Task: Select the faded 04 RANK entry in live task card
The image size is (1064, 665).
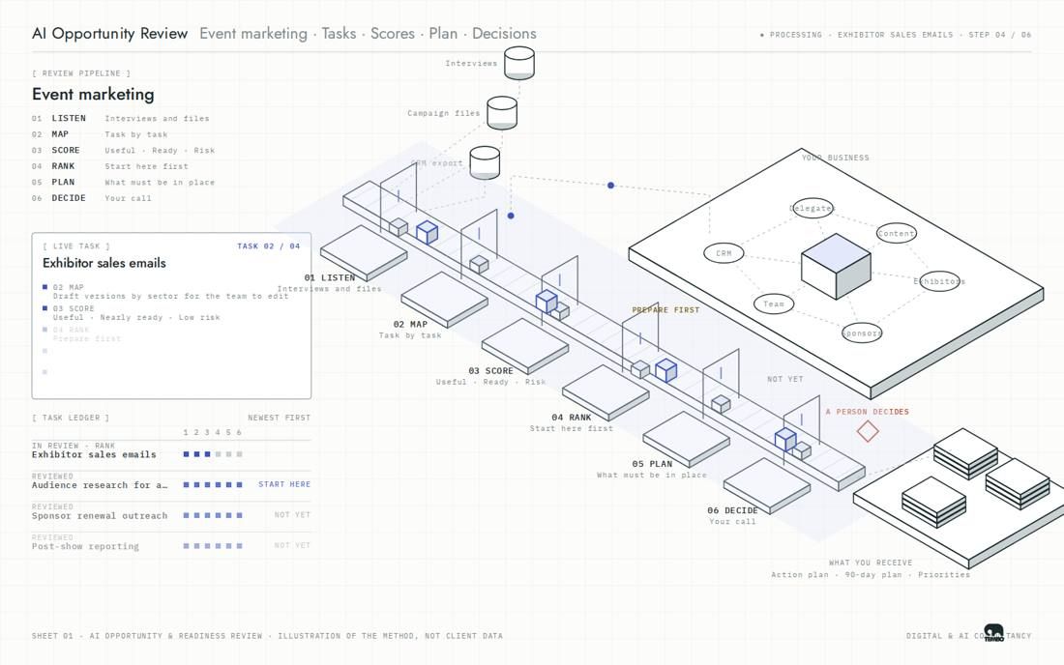Action: click(81, 333)
